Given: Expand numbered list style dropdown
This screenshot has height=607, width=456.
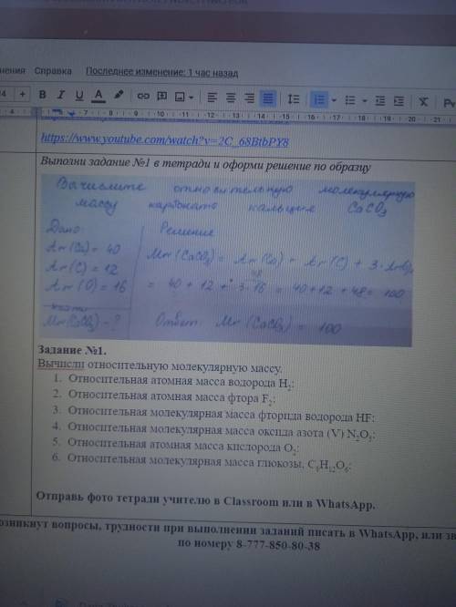Looking at the screenshot, I should coord(334,100).
